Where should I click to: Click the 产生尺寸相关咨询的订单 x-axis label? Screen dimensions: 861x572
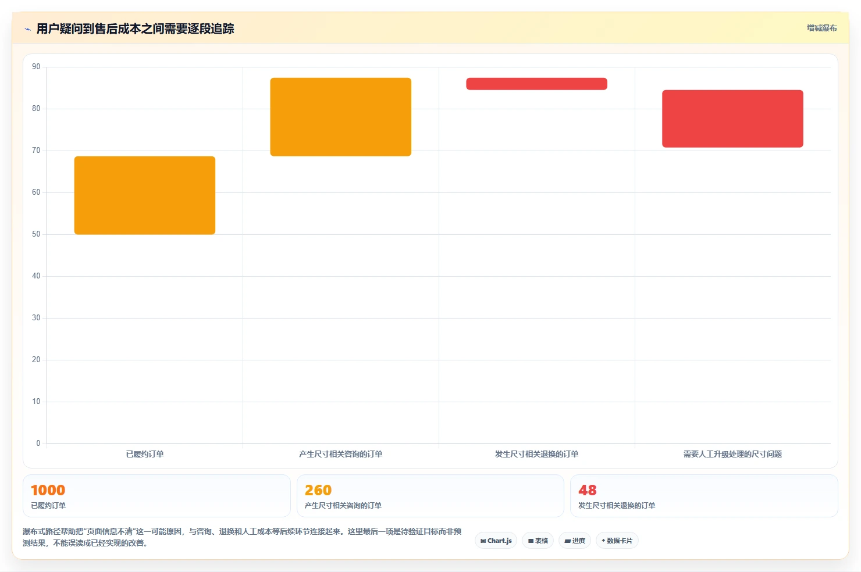coord(341,454)
